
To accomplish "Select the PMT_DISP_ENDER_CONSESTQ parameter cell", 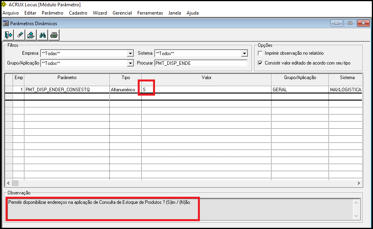I will (x=67, y=90).
